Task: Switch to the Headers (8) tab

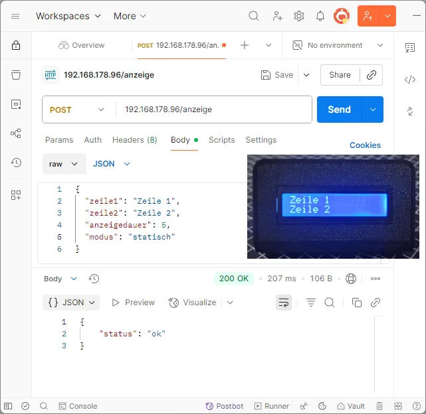Action: click(x=134, y=140)
